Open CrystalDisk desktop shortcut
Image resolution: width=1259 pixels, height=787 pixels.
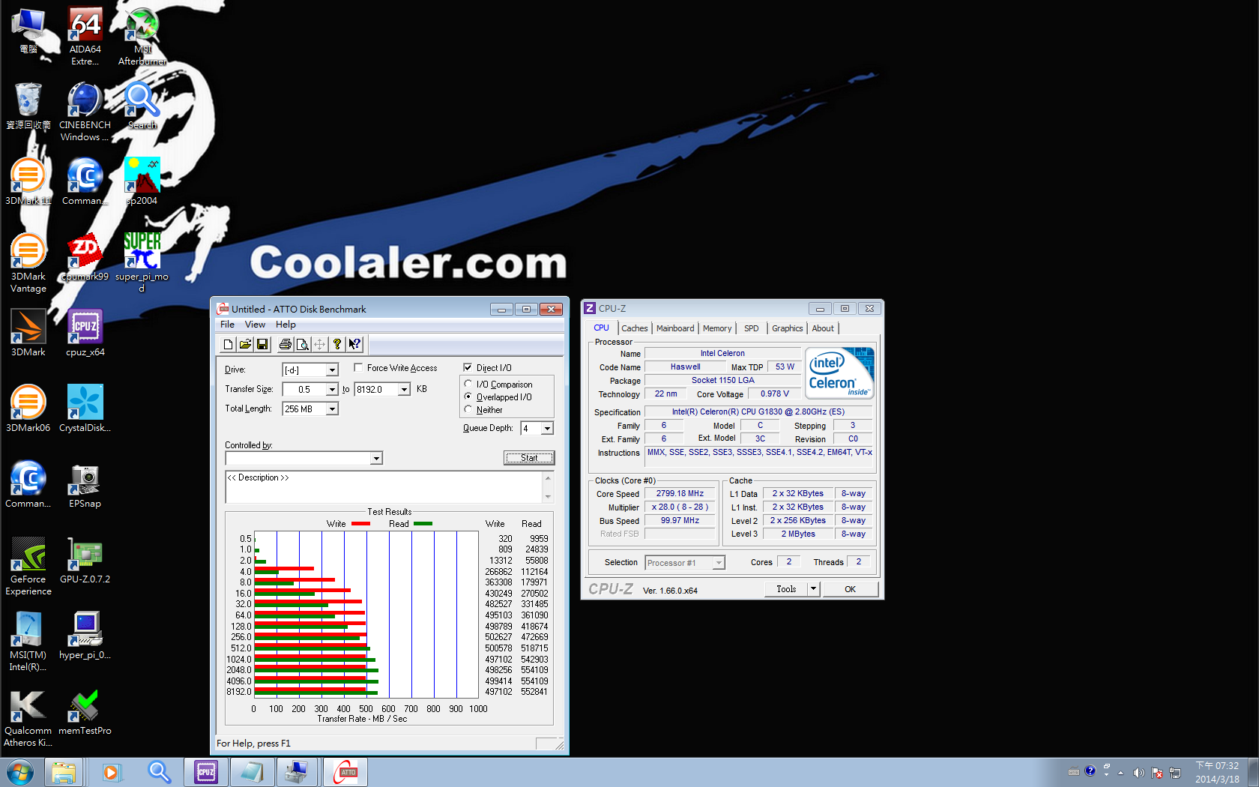(85, 408)
